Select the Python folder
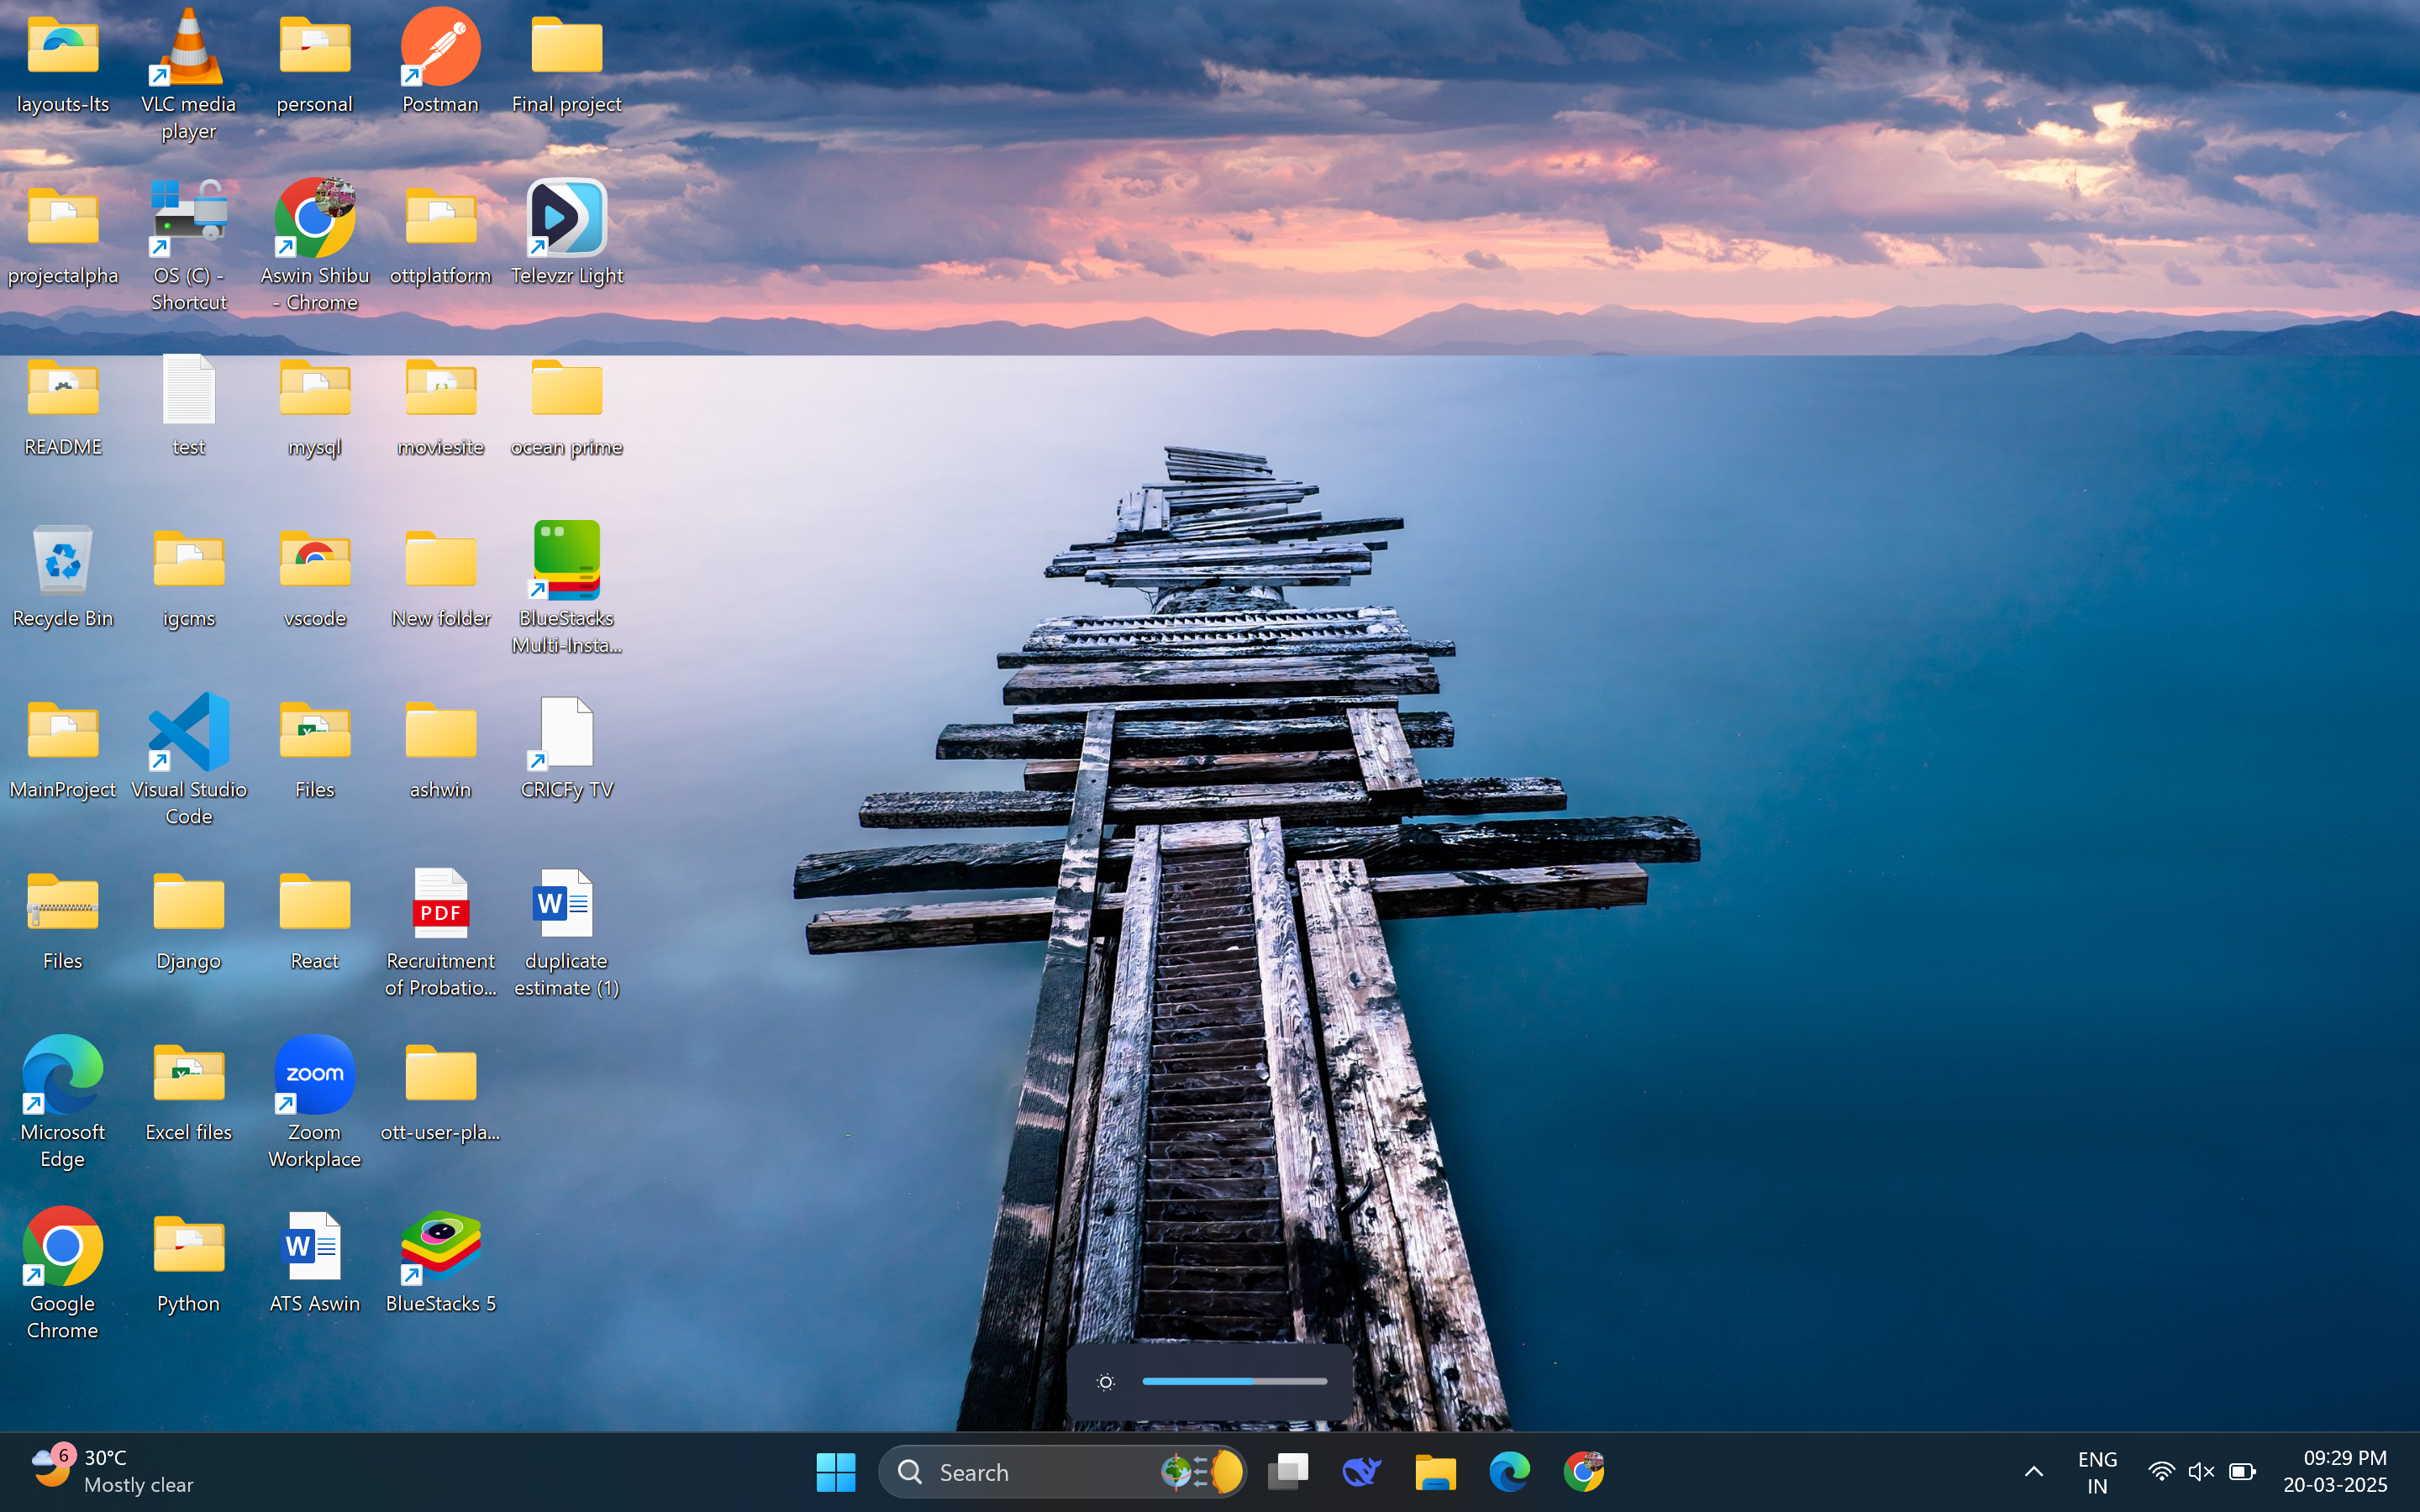Viewport: 2420px width, 1512px height. [x=189, y=1246]
